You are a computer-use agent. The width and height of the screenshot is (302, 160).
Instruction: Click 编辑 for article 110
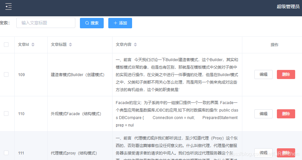264,114
